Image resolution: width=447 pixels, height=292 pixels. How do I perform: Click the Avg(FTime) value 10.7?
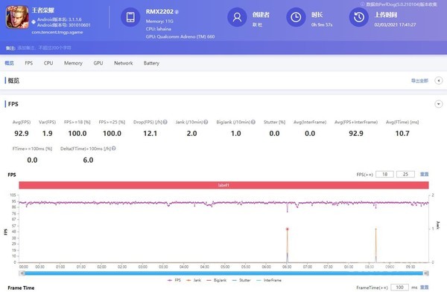pyautogui.click(x=402, y=133)
